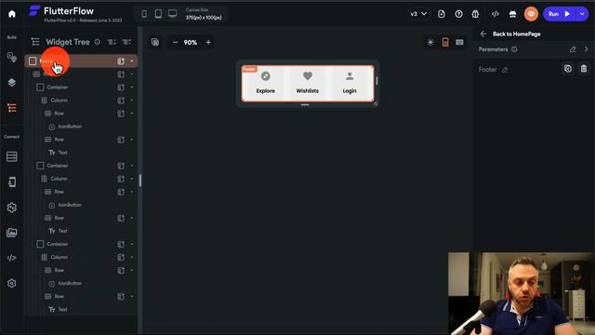Open the project issues bug icon
The width and height of the screenshot is (595, 335).
[x=475, y=14]
